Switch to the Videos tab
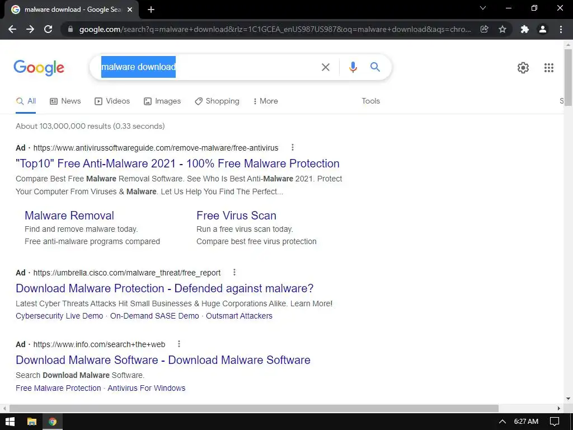The width and height of the screenshot is (573, 430). point(112,101)
